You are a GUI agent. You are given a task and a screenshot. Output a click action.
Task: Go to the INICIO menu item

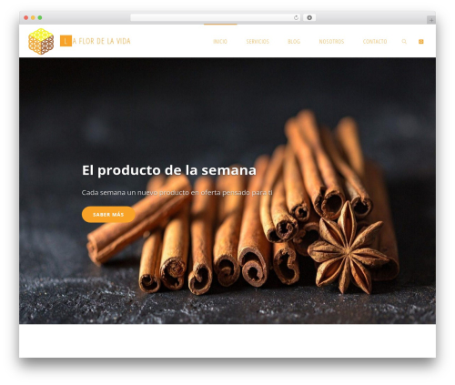[x=220, y=42]
